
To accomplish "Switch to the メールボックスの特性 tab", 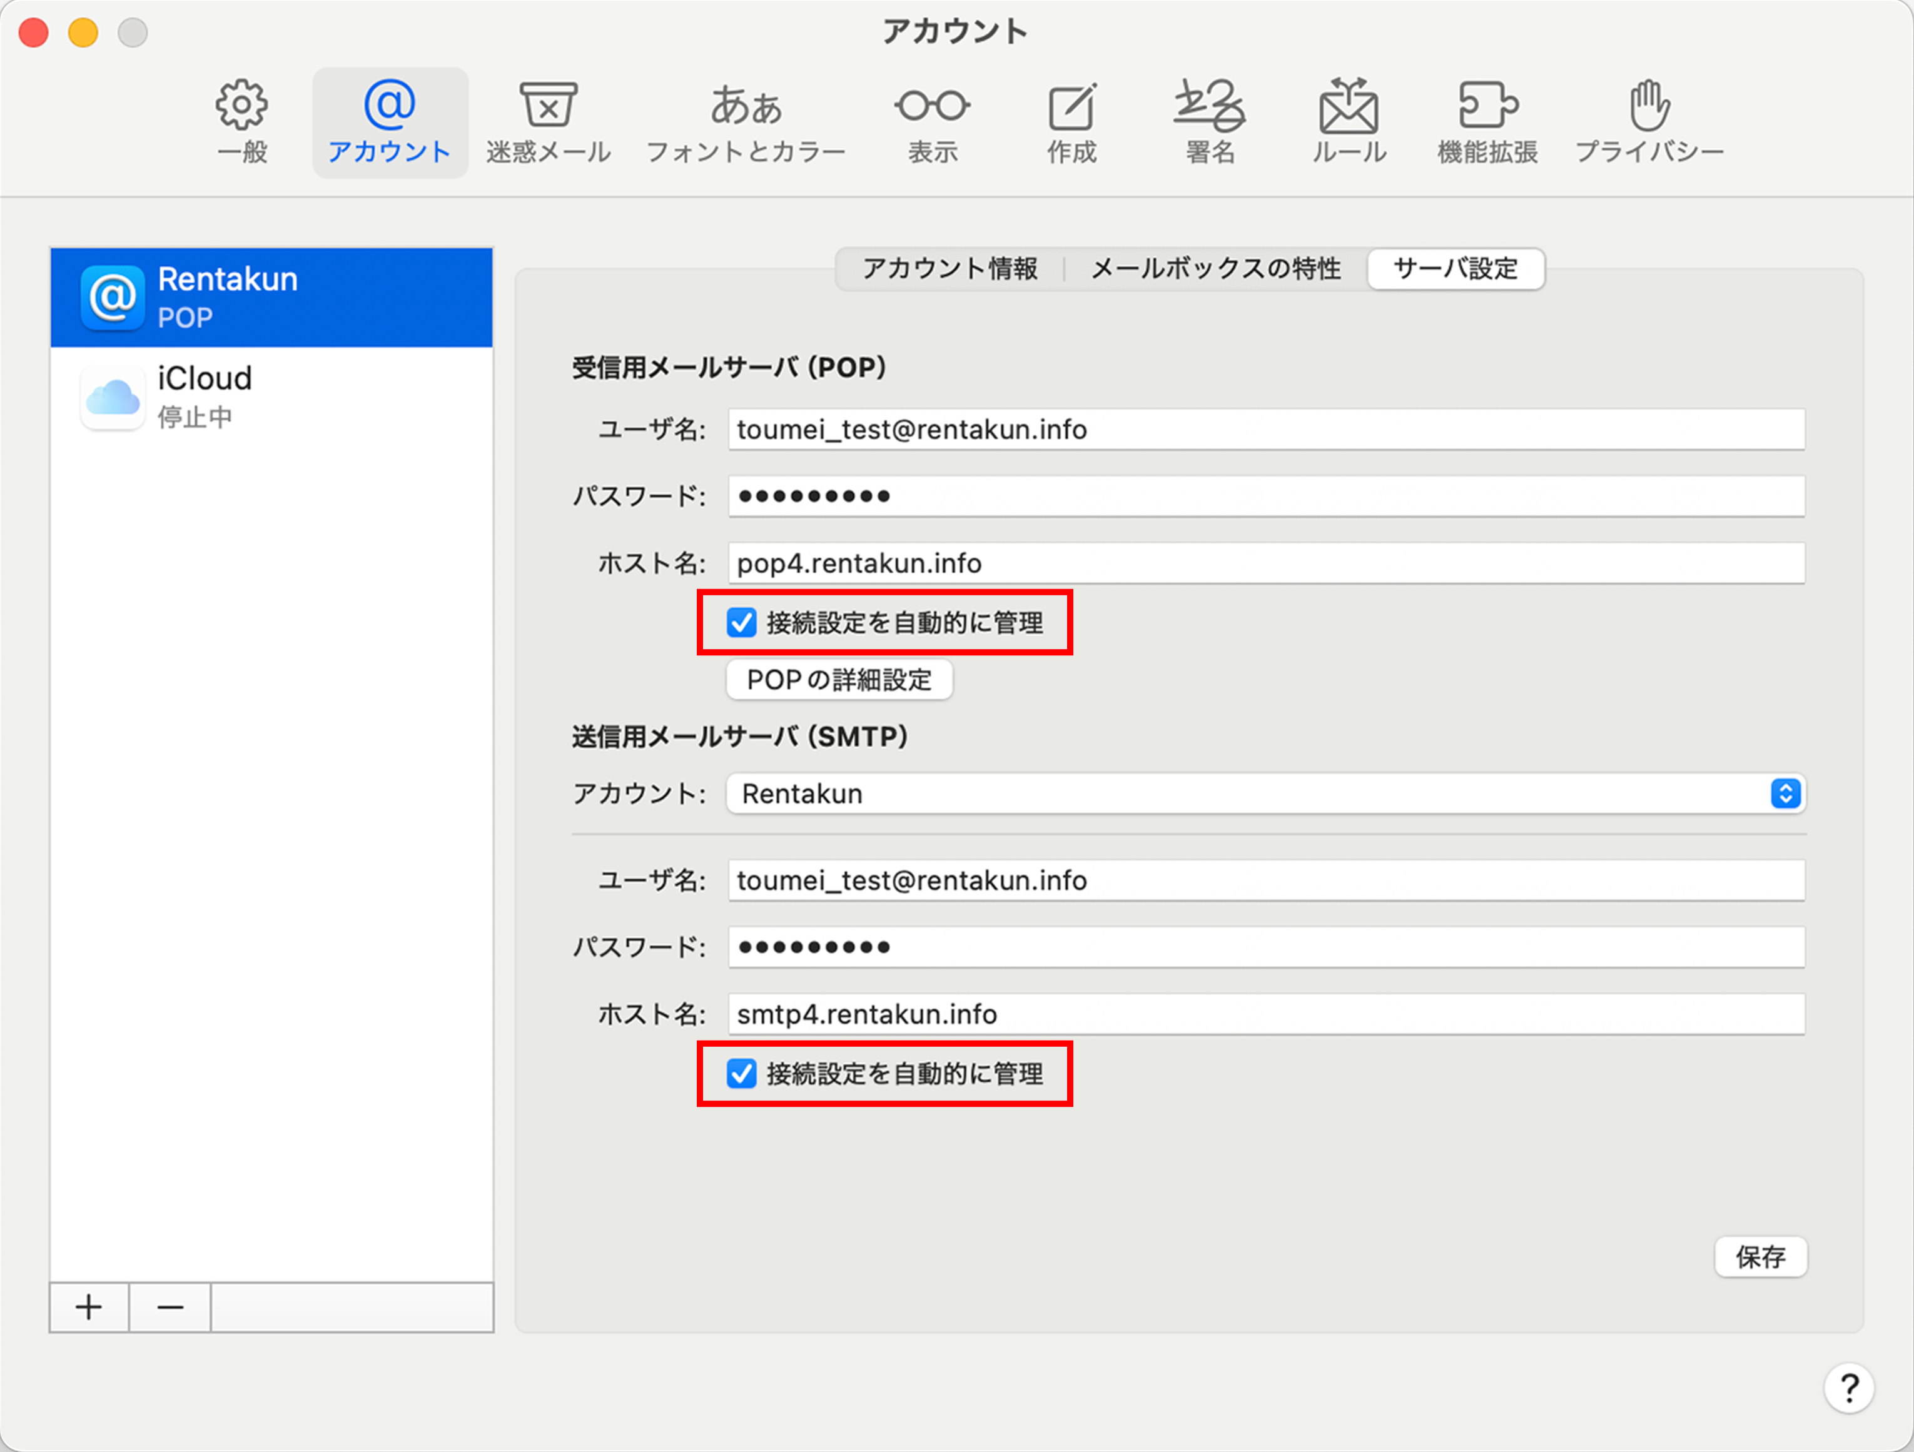I will click(x=1215, y=269).
